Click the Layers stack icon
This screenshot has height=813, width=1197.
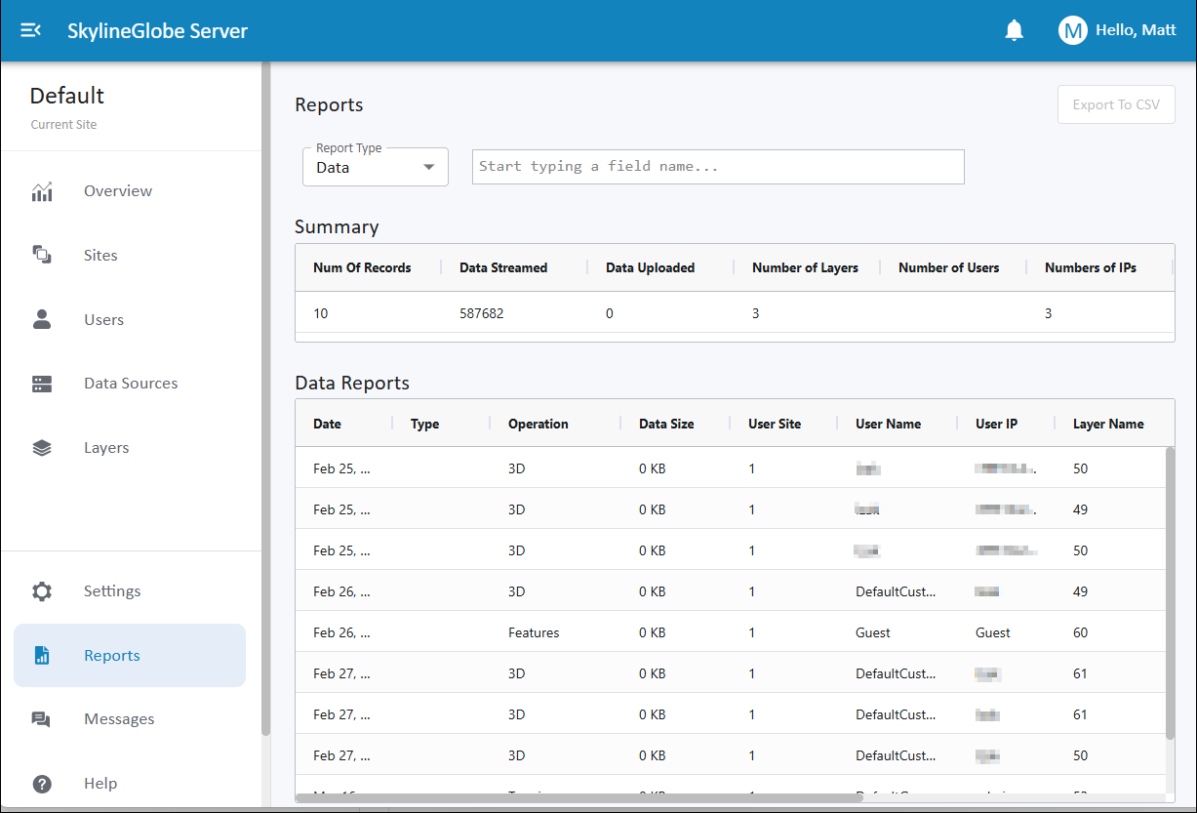(x=42, y=448)
